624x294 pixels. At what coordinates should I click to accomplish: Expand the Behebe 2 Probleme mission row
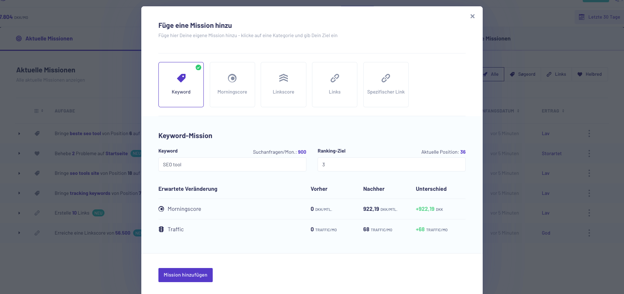tap(19, 153)
